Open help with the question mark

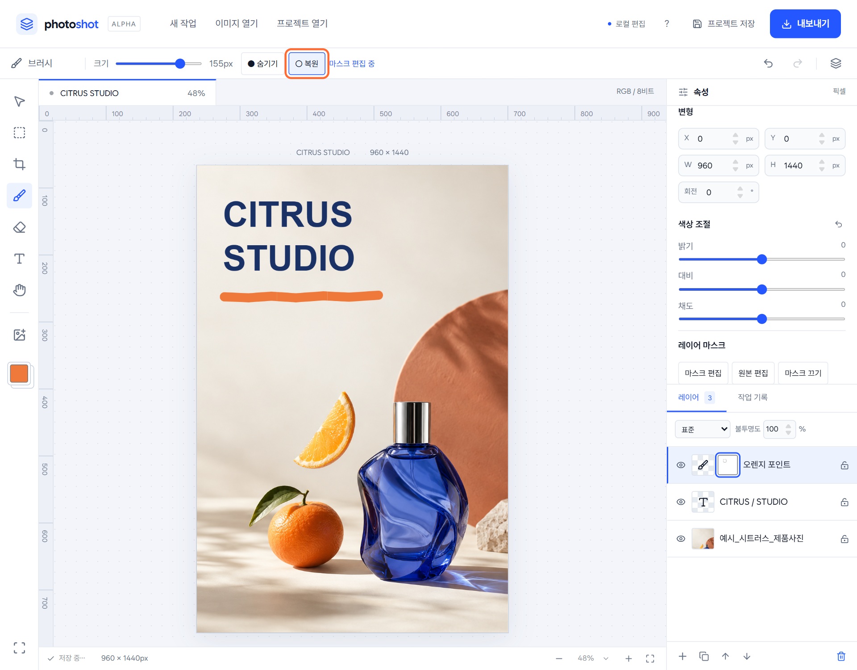(x=666, y=24)
